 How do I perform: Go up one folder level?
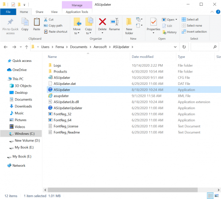click(27, 47)
